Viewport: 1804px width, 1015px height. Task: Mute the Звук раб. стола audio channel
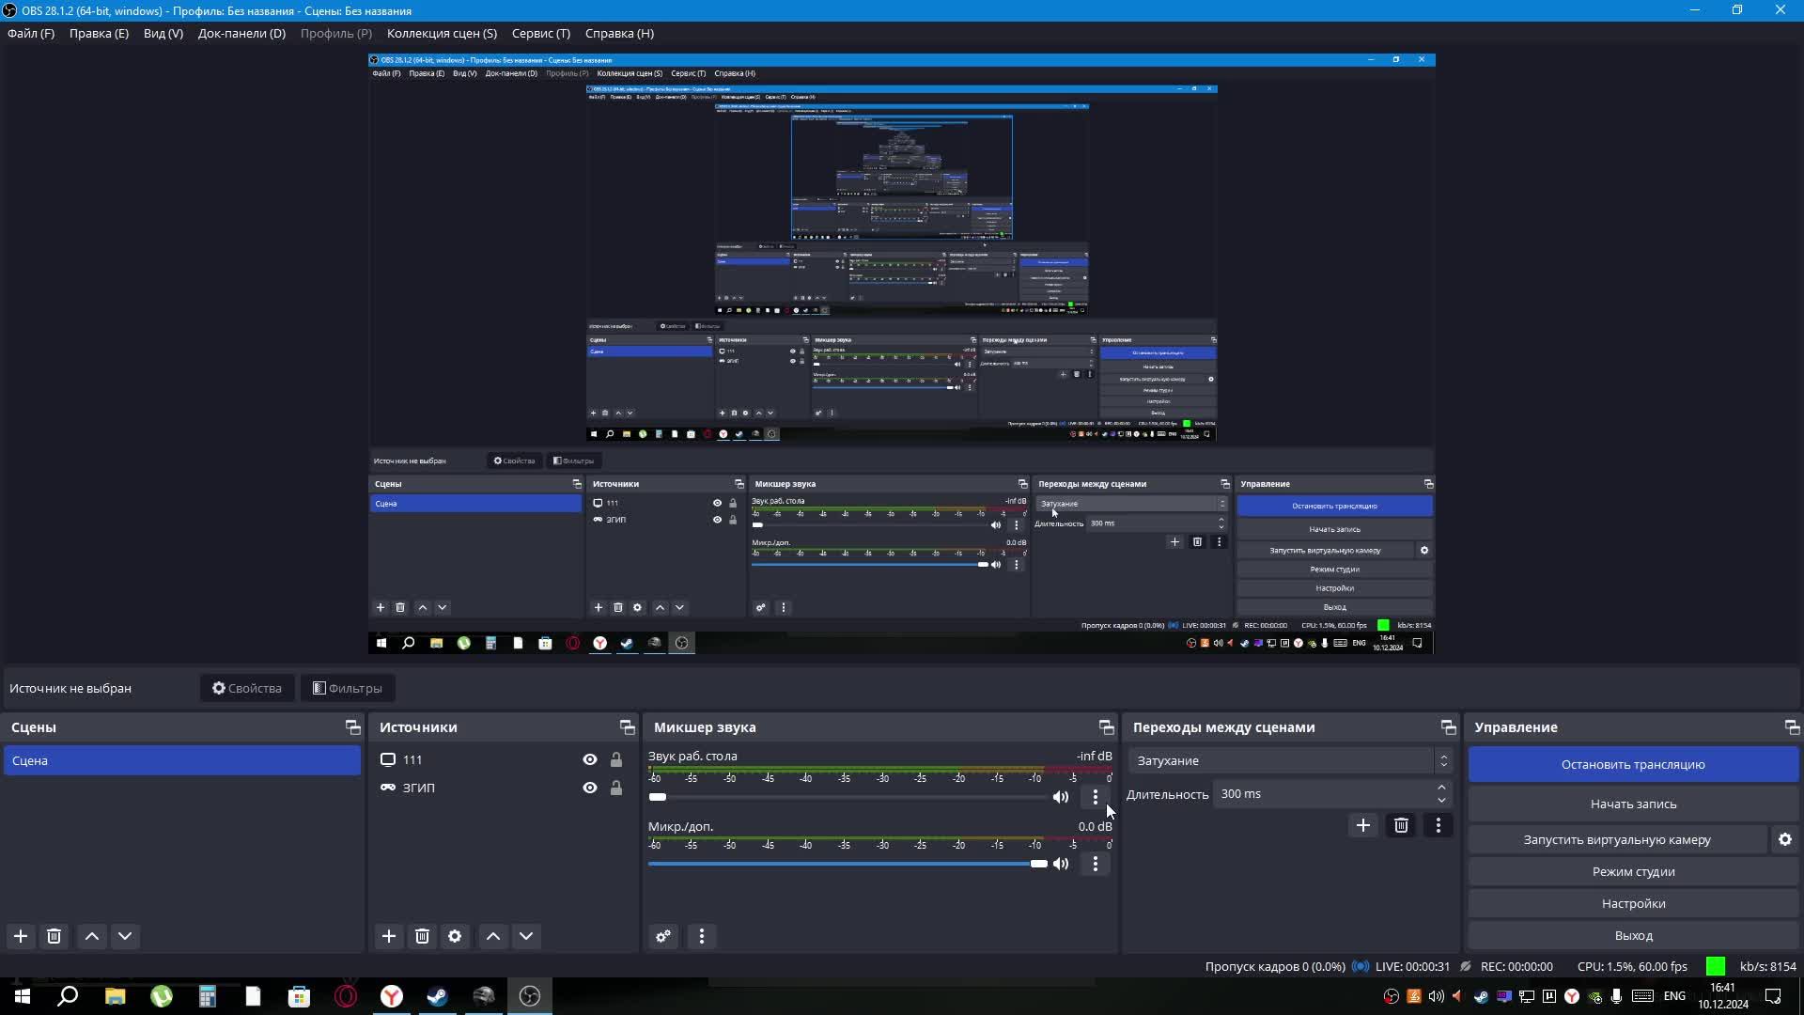click(1061, 797)
